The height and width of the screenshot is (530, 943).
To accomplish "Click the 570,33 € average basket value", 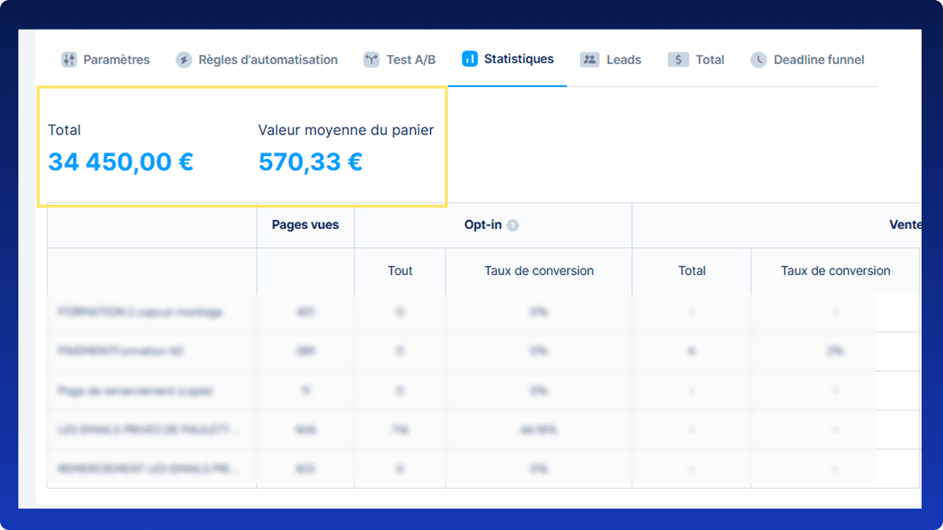I will tap(310, 162).
